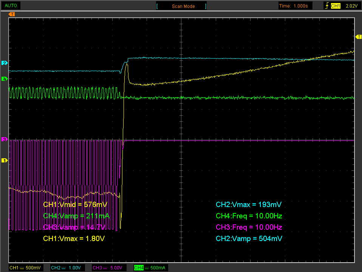Click the yellow CH1 trigger source badge

coord(336,6)
